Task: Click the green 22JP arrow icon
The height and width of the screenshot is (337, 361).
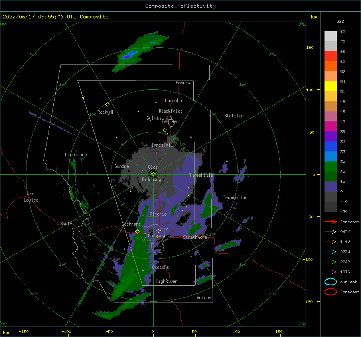Action: pos(331,262)
